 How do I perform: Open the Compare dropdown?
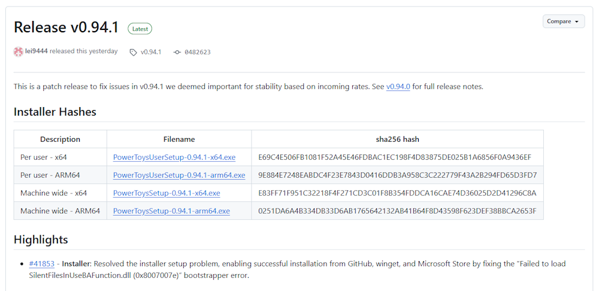pos(563,22)
